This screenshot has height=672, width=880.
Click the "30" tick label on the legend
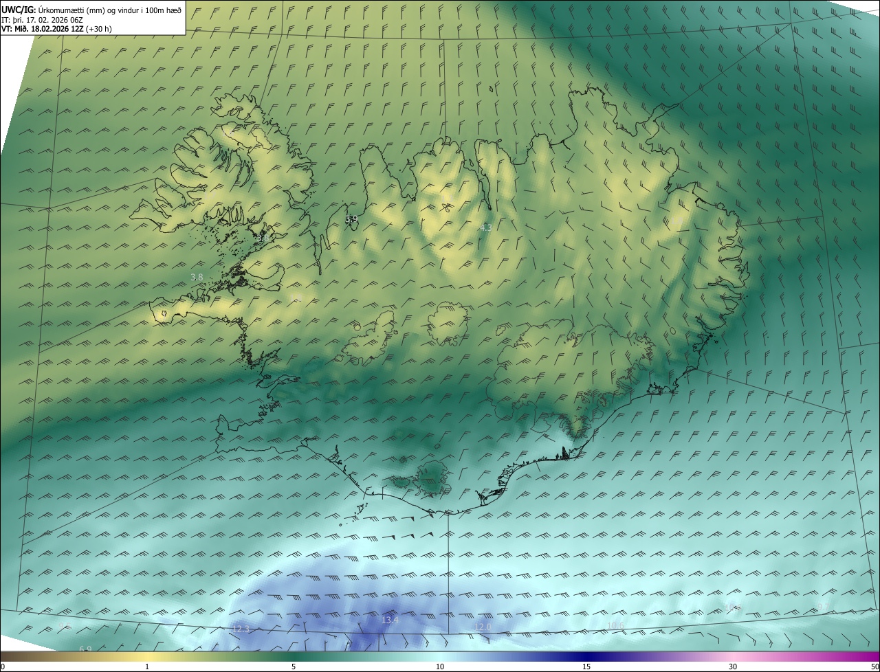tap(733, 667)
